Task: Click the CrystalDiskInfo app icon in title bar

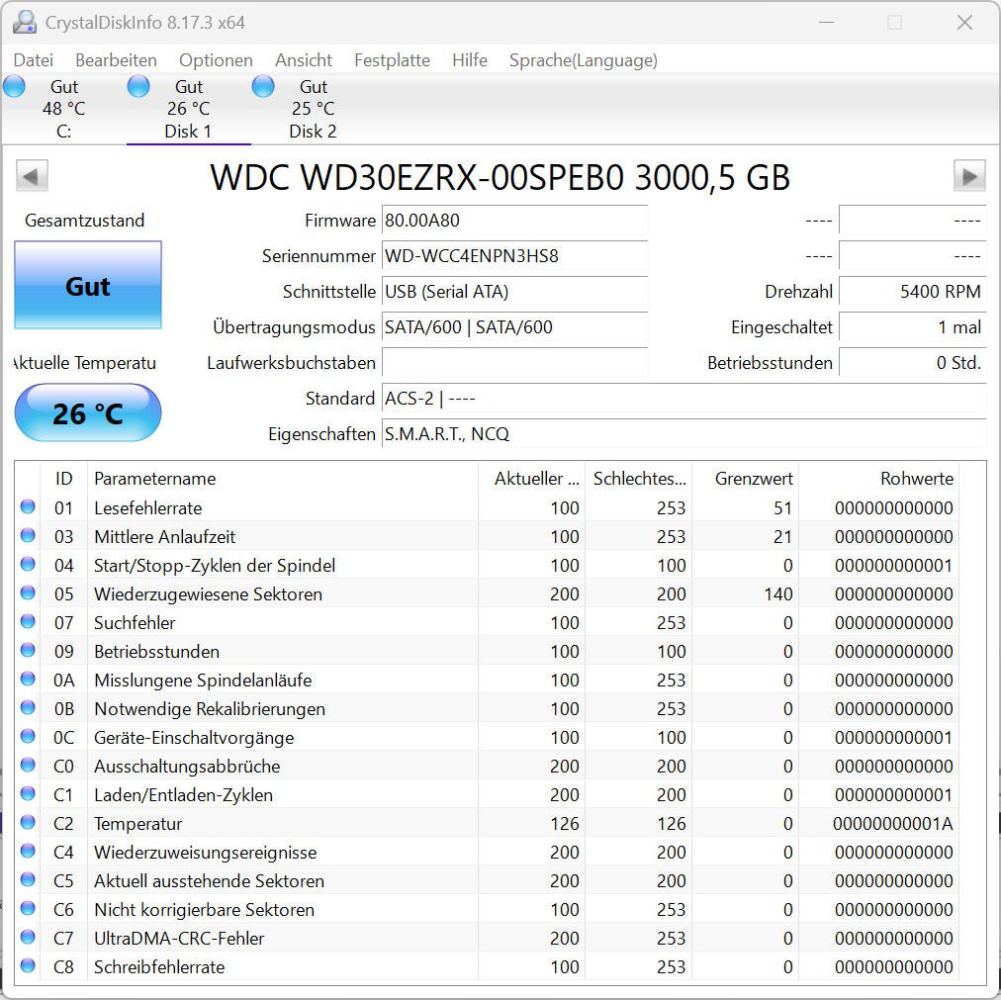Action: coord(25,23)
